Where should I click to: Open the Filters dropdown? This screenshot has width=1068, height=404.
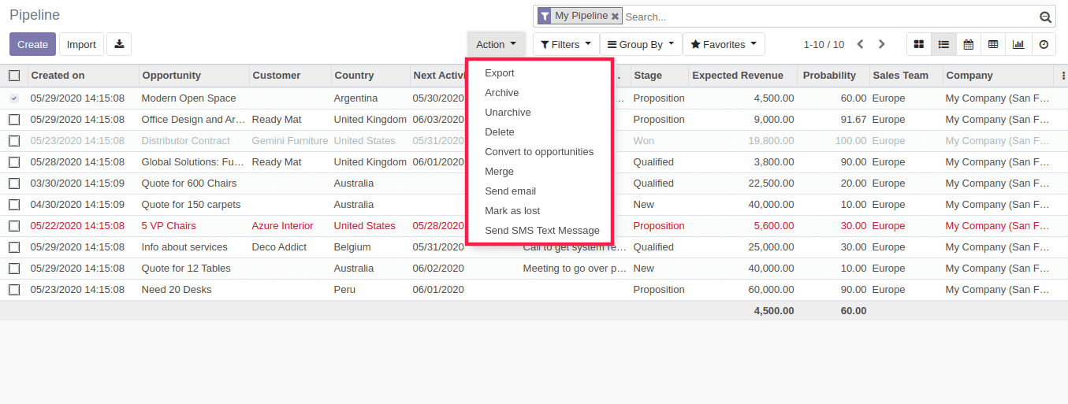click(566, 44)
